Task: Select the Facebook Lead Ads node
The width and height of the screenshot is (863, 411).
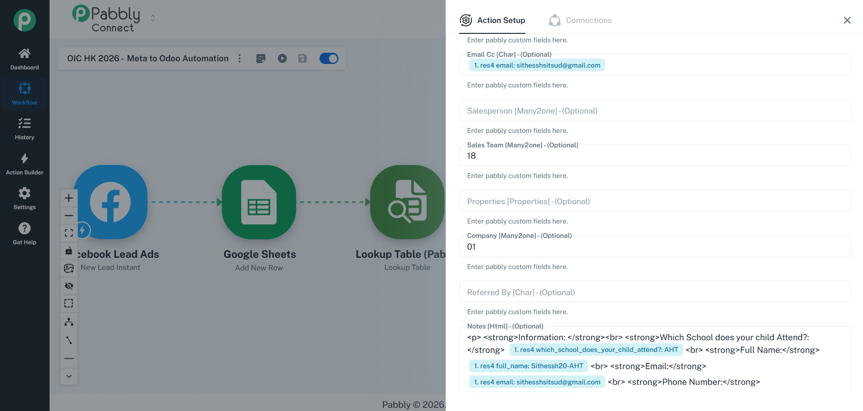Action: click(x=111, y=202)
